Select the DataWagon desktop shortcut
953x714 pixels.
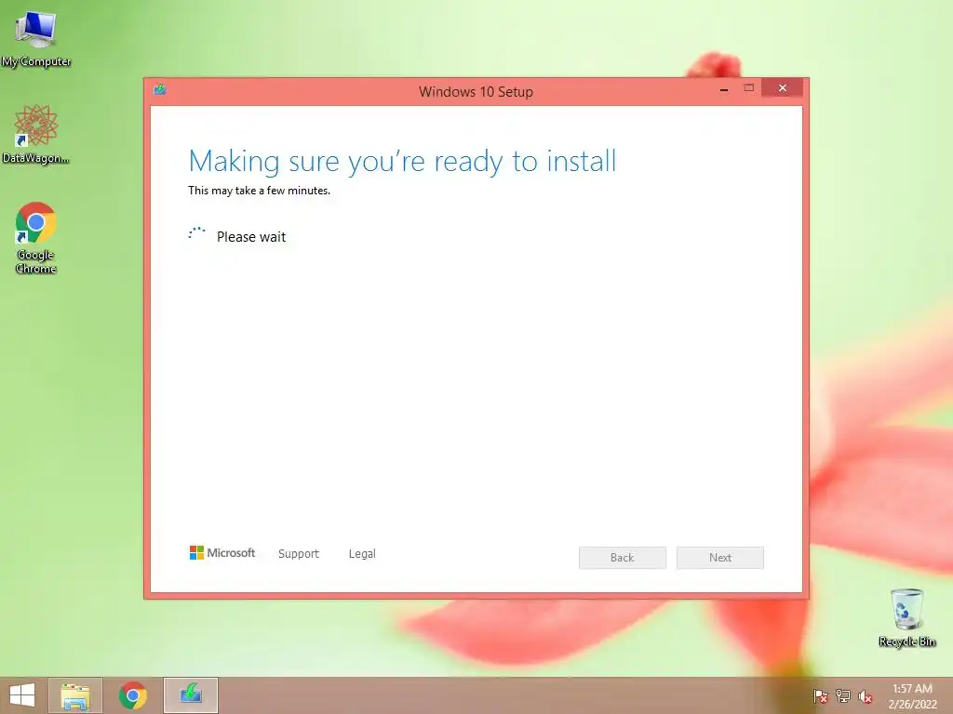(36, 134)
